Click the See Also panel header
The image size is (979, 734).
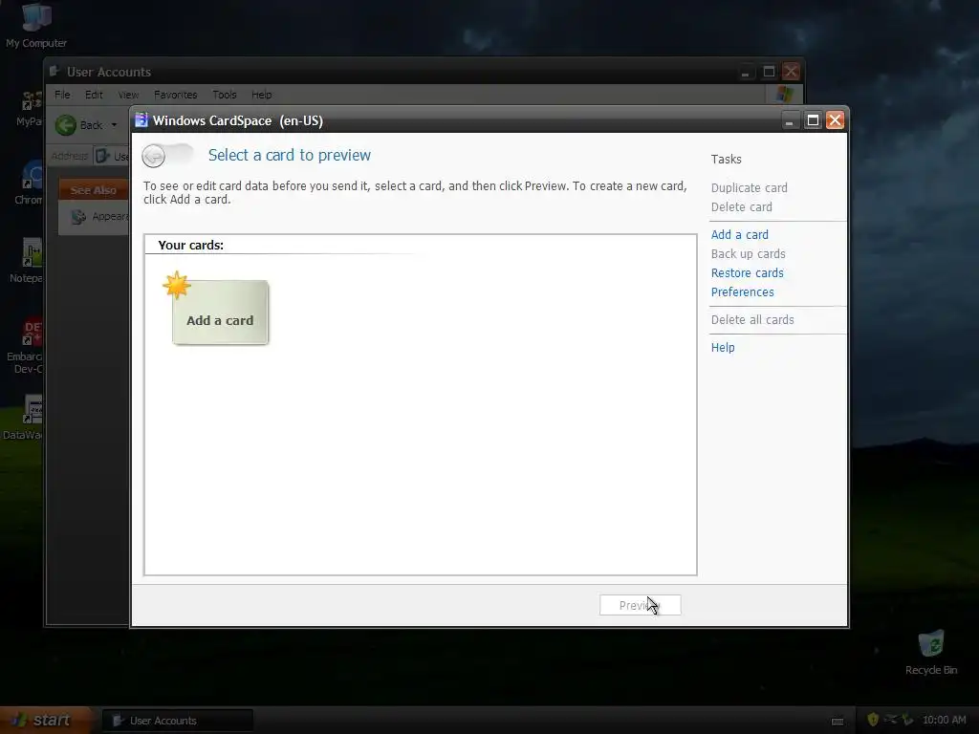pyautogui.click(x=94, y=190)
